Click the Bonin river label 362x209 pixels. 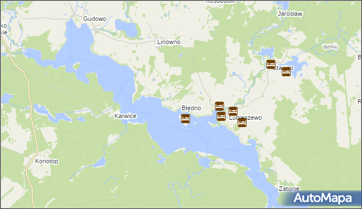coord(330,47)
